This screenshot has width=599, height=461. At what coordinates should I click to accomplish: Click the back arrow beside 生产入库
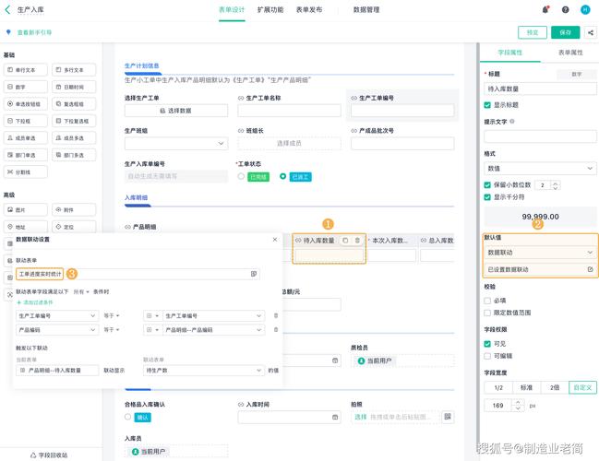coord(8,9)
